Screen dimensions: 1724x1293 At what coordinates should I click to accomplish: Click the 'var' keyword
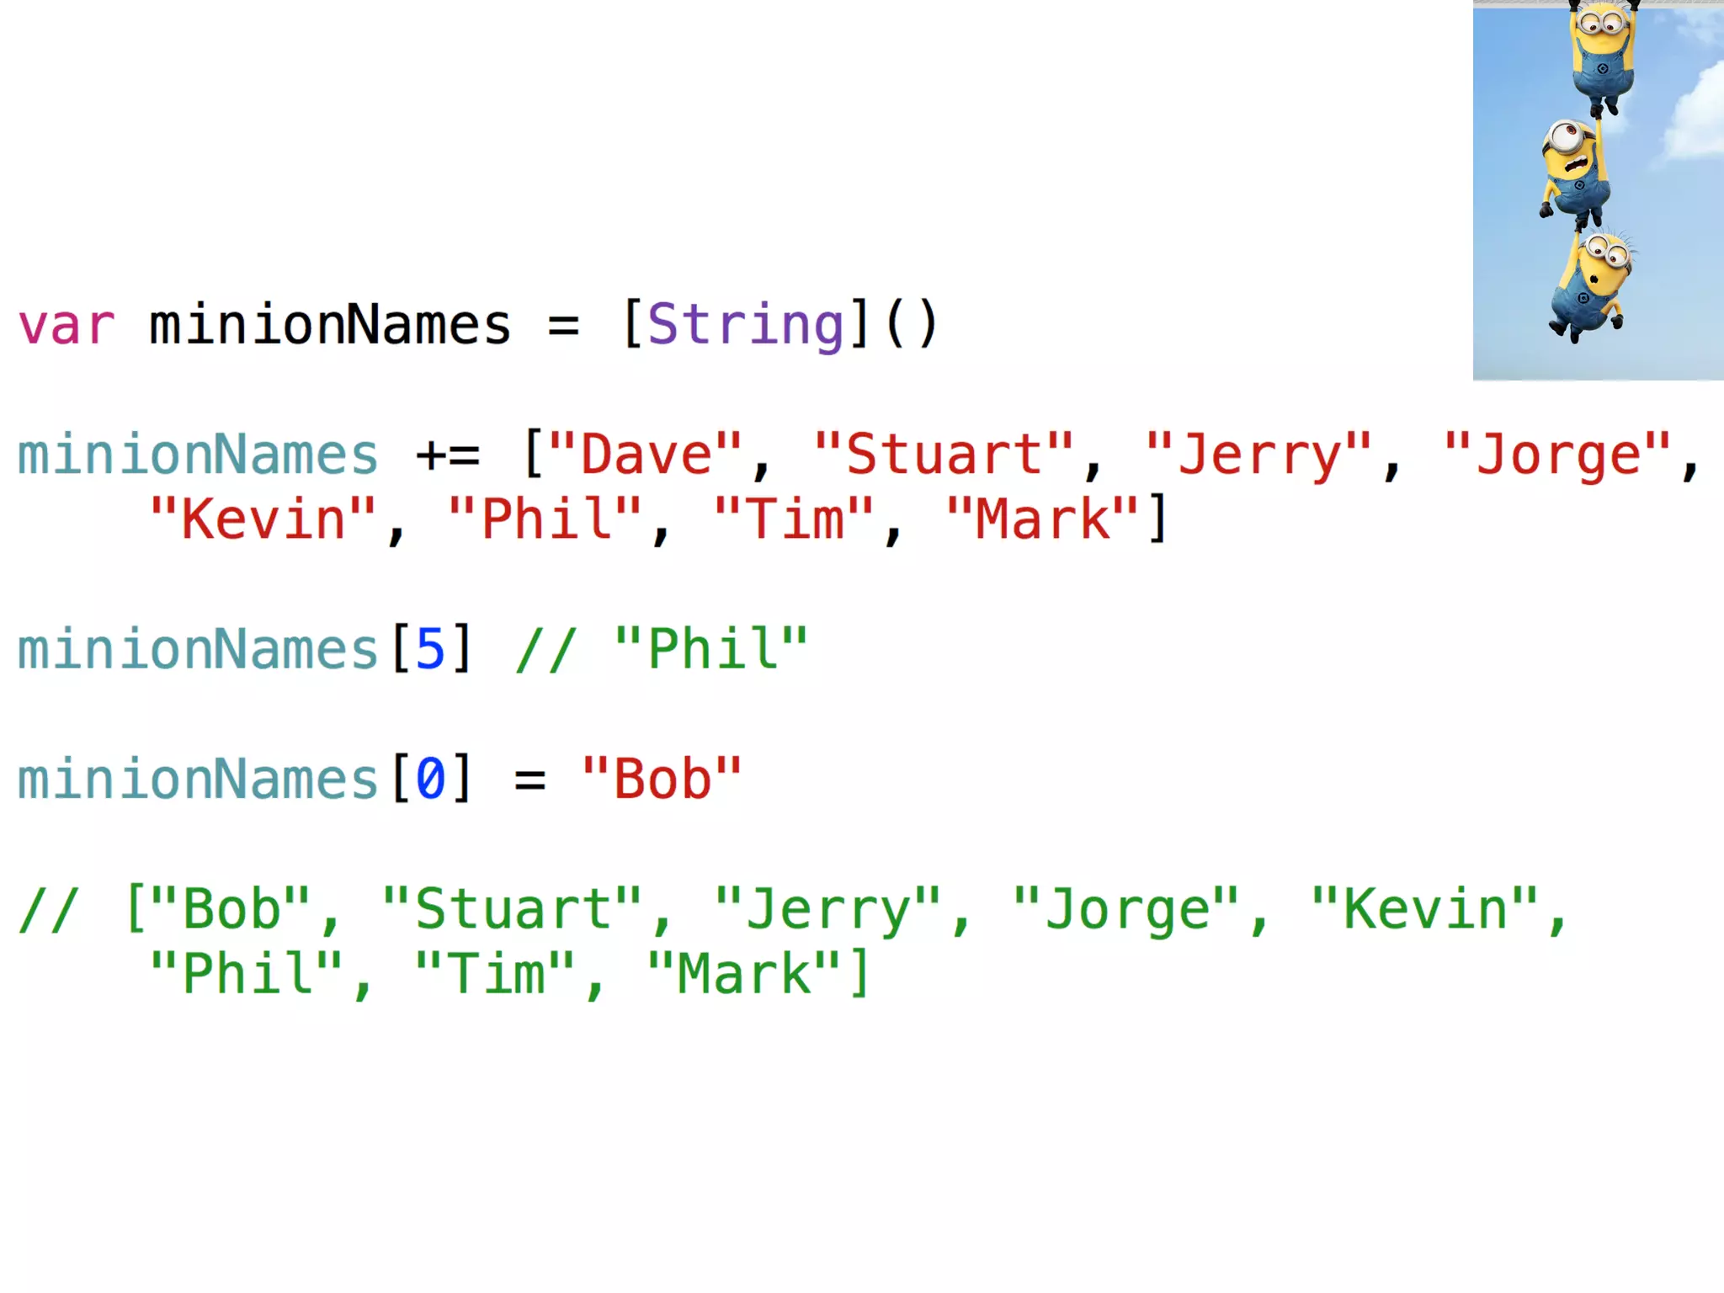(x=66, y=325)
